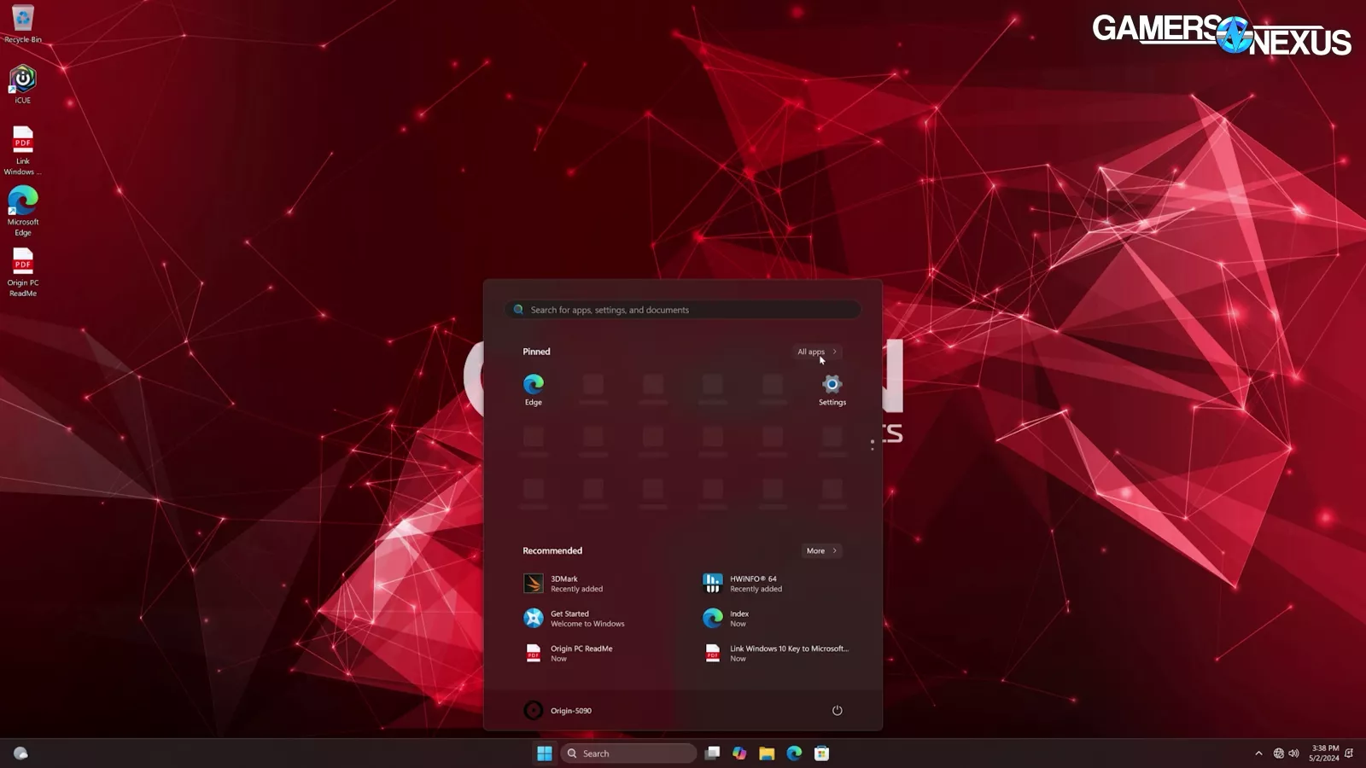Show hidden icons in the system tray
This screenshot has height=768, width=1366.
point(1258,753)
